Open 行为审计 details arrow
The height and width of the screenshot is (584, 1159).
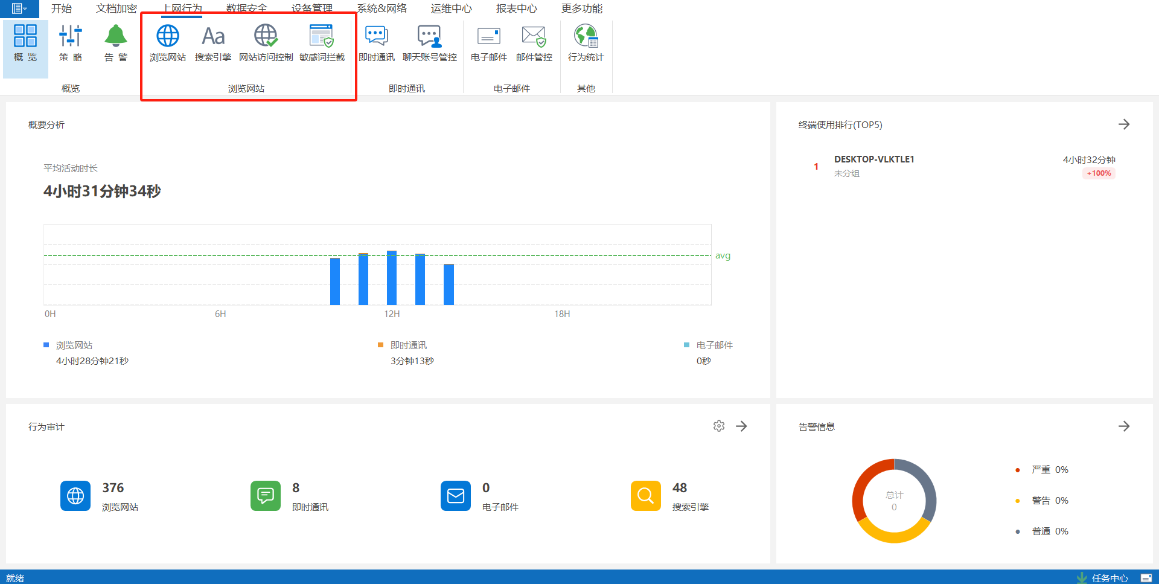click(x=742, y=426)
